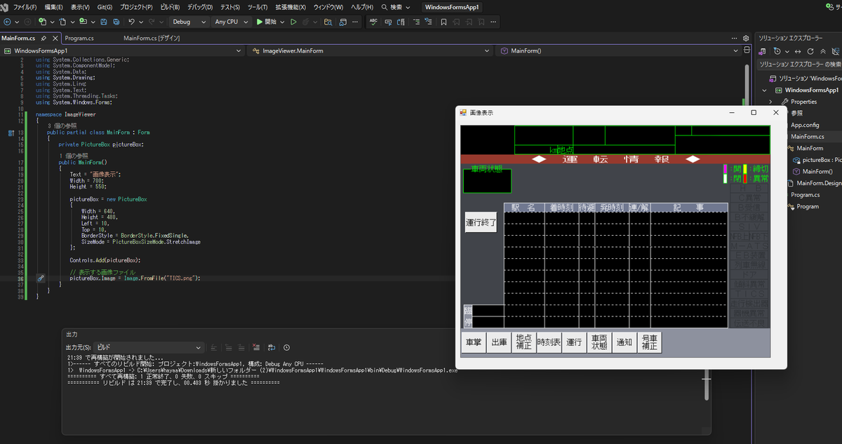The image size is (842, 444).
Task: Click the Undo arrow icon
Action: point(131,22)
